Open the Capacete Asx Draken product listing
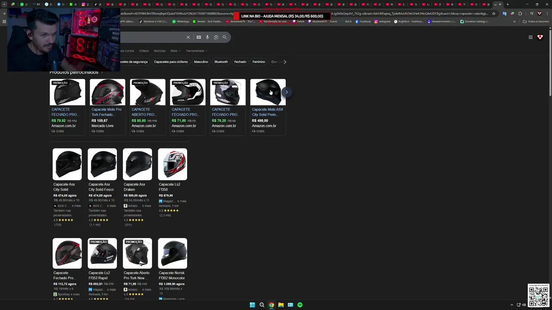552x310 pixels. (x=138, y=187)
